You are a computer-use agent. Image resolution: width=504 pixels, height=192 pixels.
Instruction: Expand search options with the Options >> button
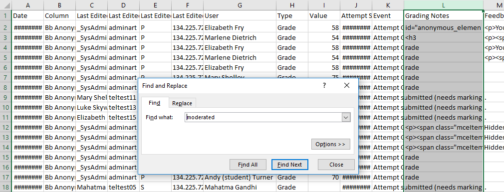coord(330,144)
